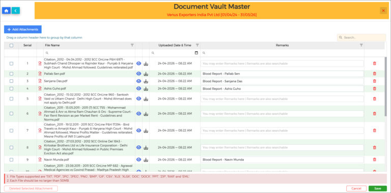Image resolution: width=391 pixels, height=193 pixels.
Task: Click the PDF icon of Pallab Sen.pdf
Action: pos(40,74)
